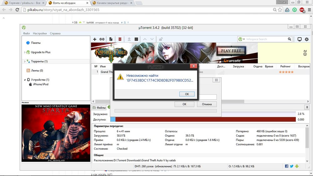Select Upgrade to Plus in sidebar
The image size is (313, 176).
coord(41,52)
